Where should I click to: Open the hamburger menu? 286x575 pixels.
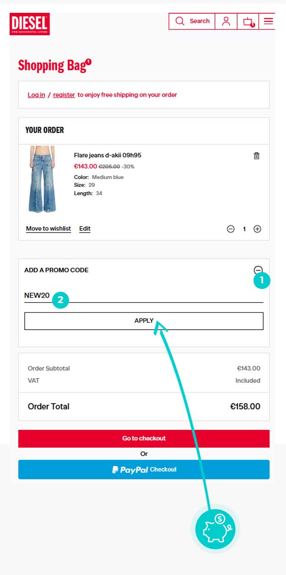[x=268, y=21]
